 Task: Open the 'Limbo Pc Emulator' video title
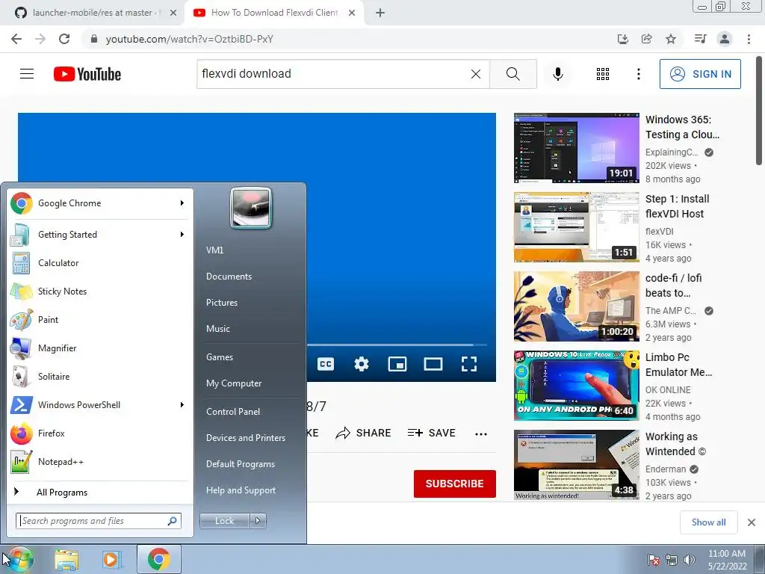[x=678, y=365]
